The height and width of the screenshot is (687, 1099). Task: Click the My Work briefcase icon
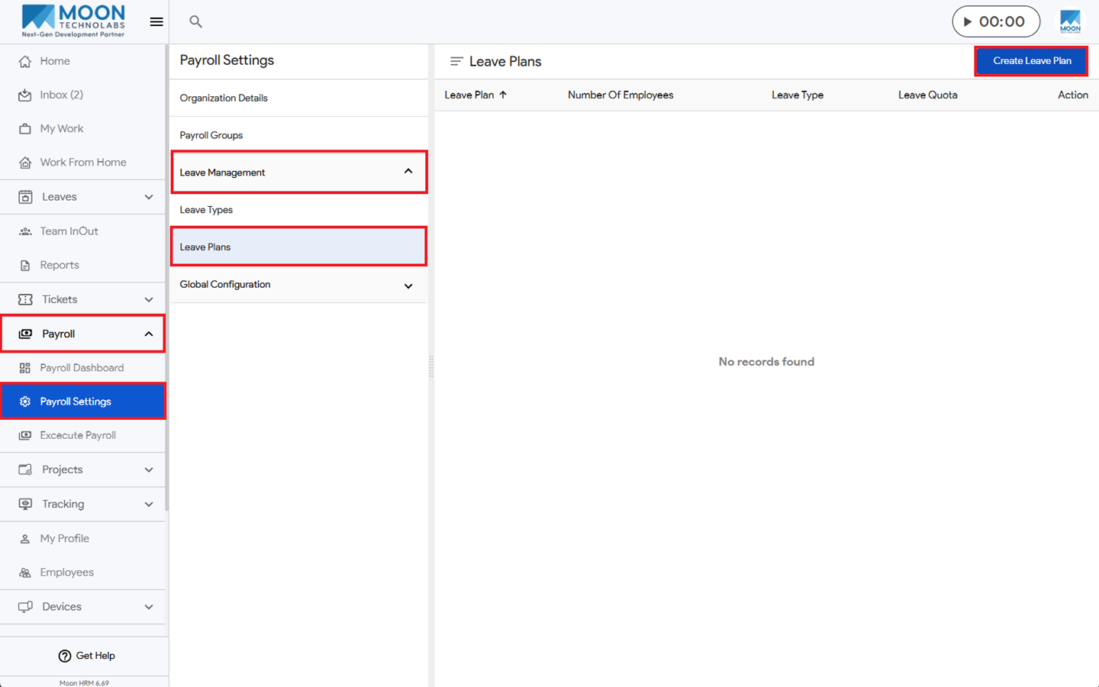25,129
